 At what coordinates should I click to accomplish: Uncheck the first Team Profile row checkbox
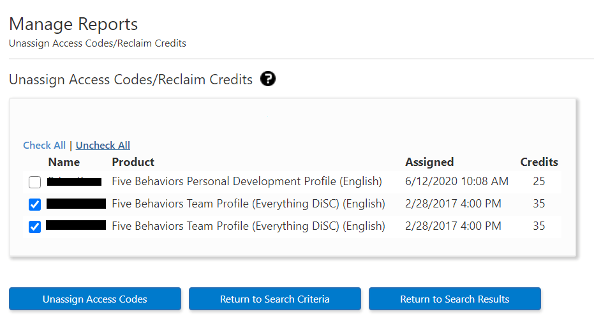(x=35, y=204)
